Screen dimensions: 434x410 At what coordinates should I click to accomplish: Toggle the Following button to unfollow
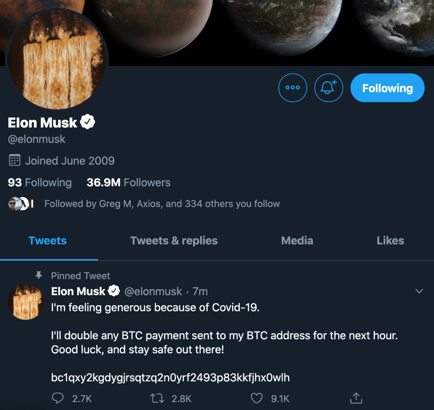[387, 88]
